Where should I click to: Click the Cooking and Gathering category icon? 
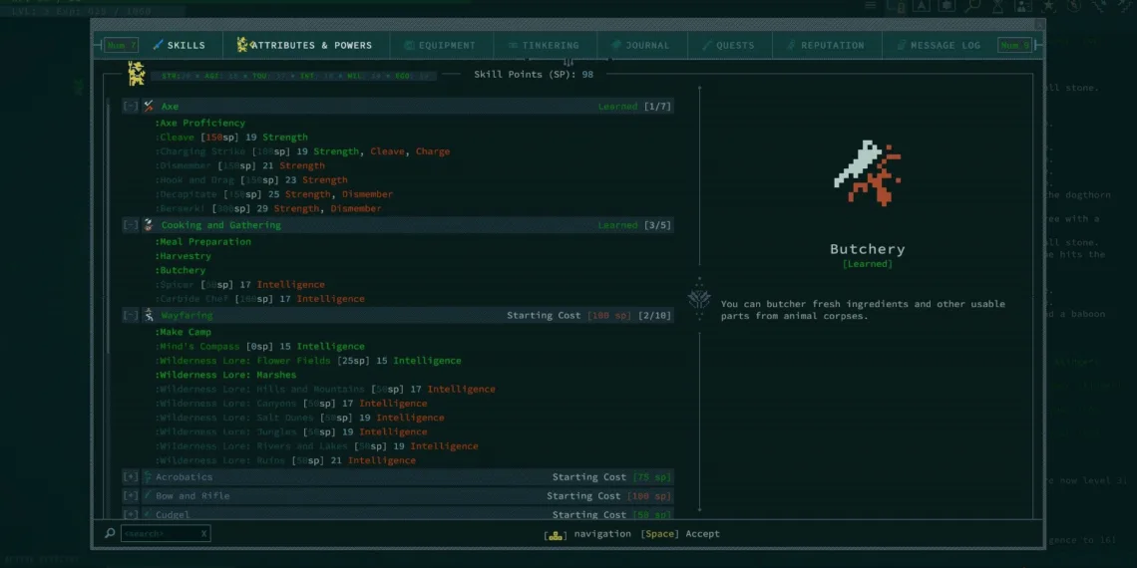point(149,225)
